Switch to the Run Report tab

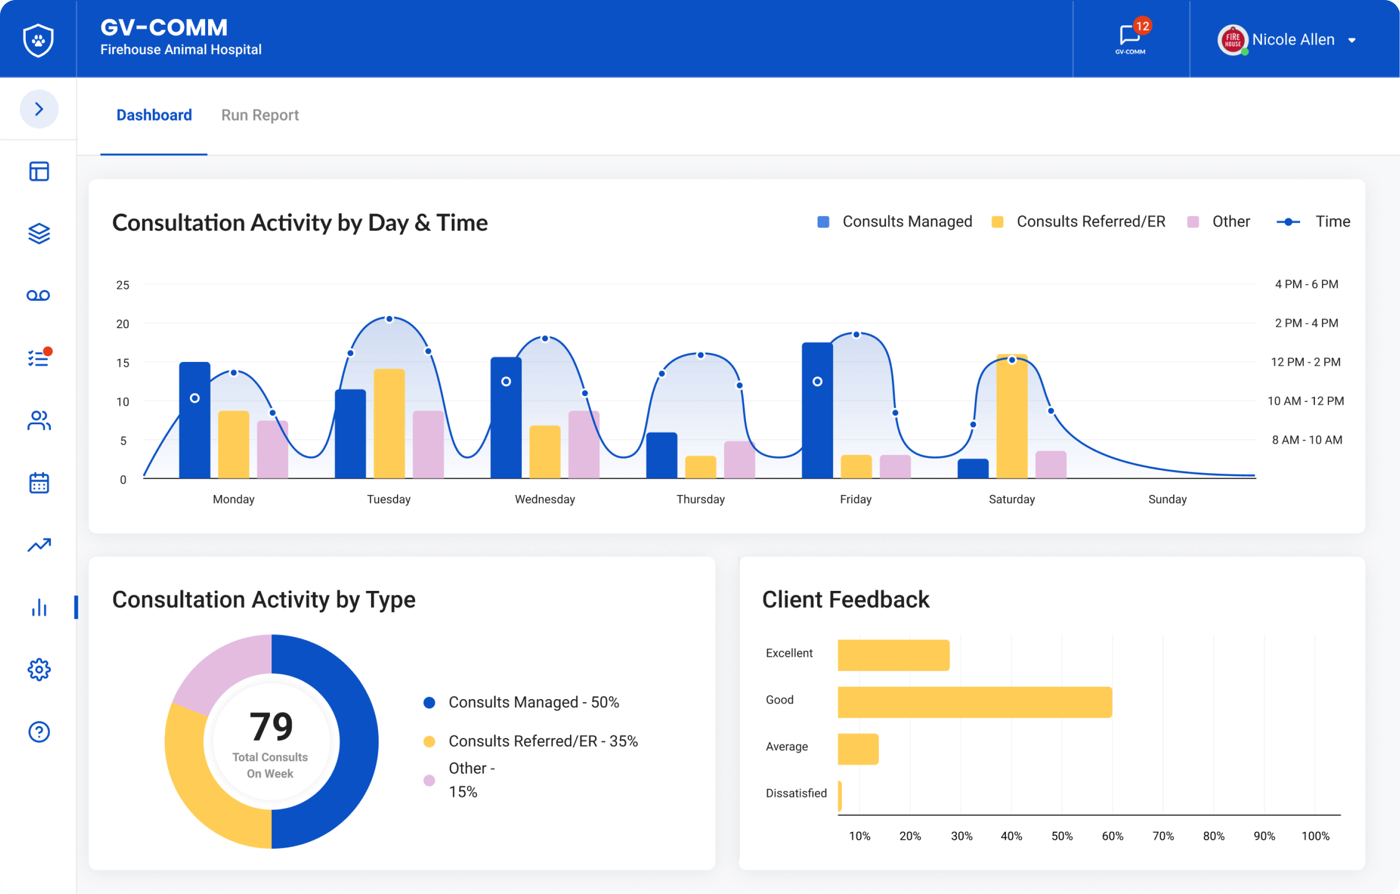[260, 115]
